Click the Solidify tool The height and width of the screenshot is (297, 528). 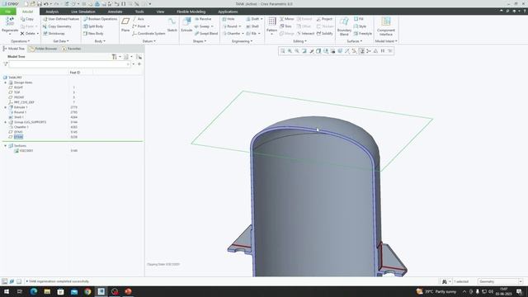point(324,34)
